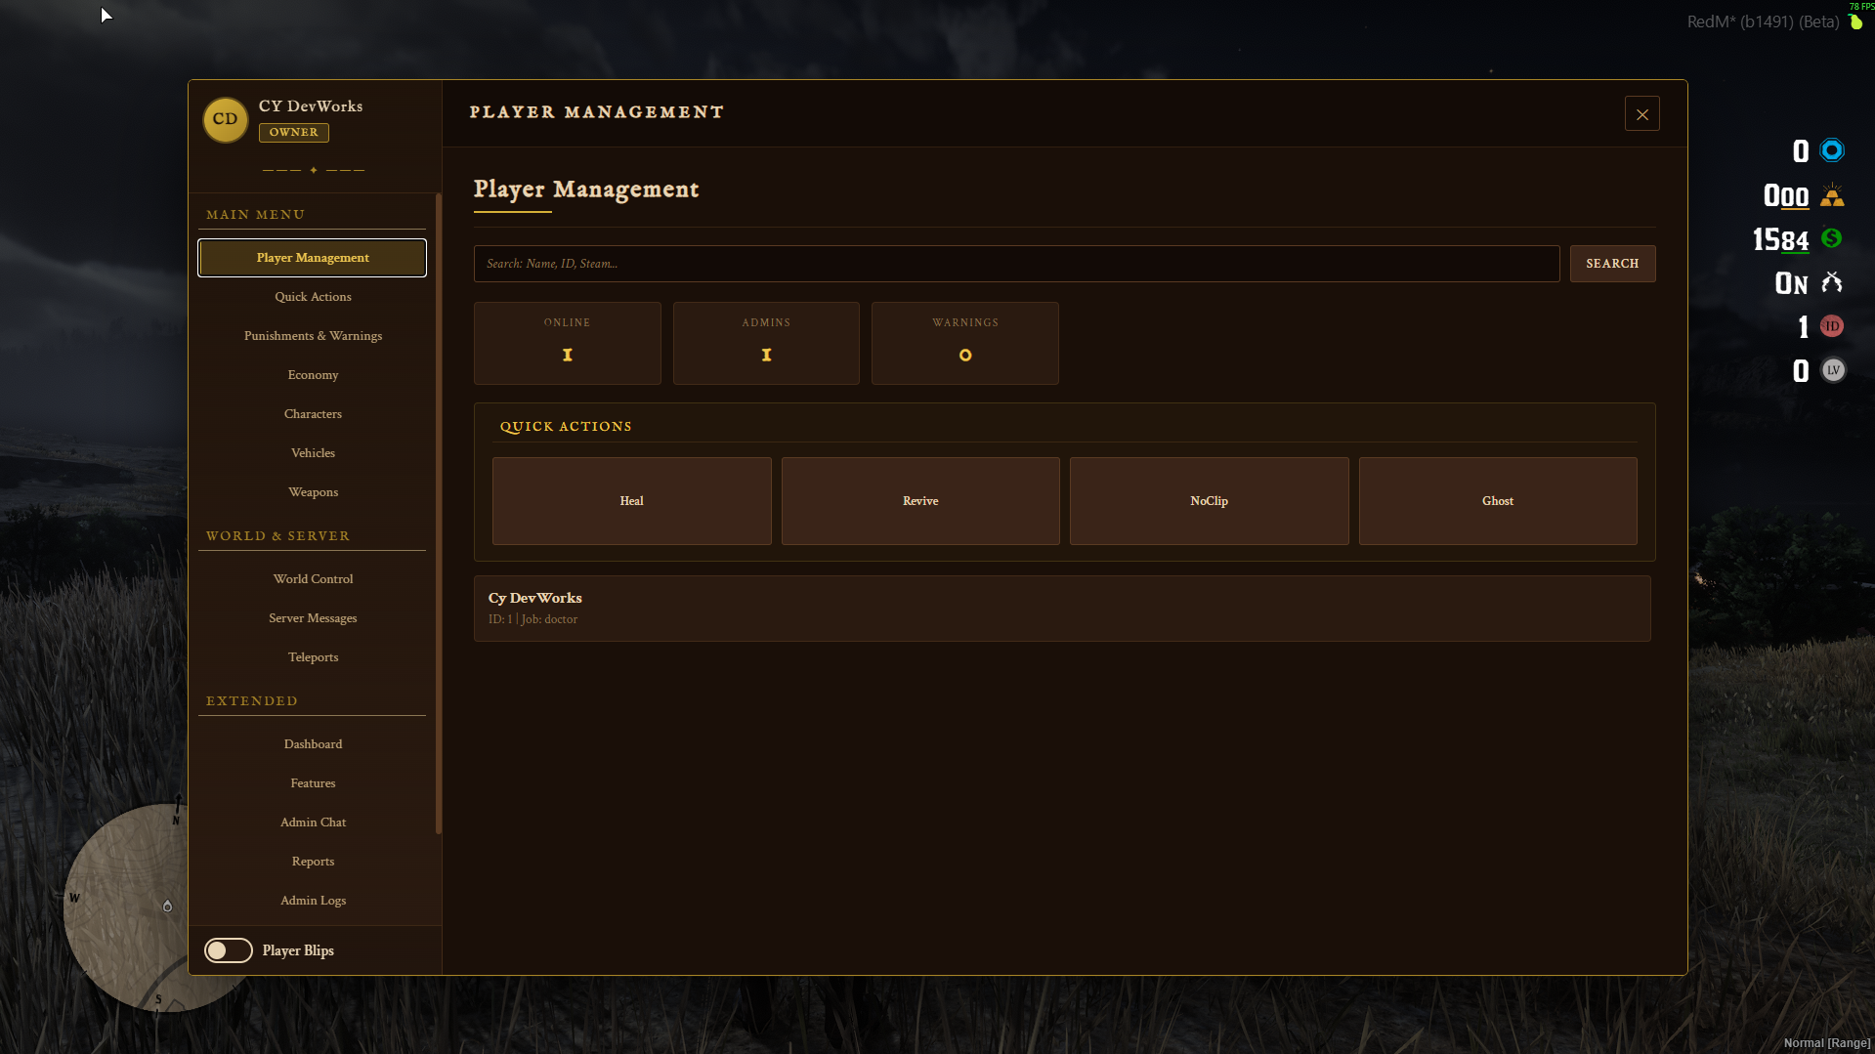Image resolution: width=1875 pixels, height=1054 pixels.
Task: Open the Vehicles section
Action: 313,453
